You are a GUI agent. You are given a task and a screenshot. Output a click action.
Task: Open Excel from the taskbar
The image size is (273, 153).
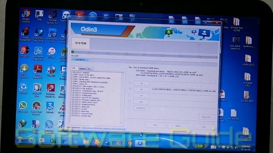tap(52, 141)
